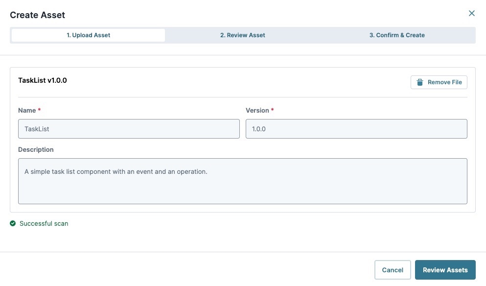Image resolution: width=486 pixels, height=286 pixels.
Task: Select the Description text area
Action: pyautogui.click(x=242, y=181)
